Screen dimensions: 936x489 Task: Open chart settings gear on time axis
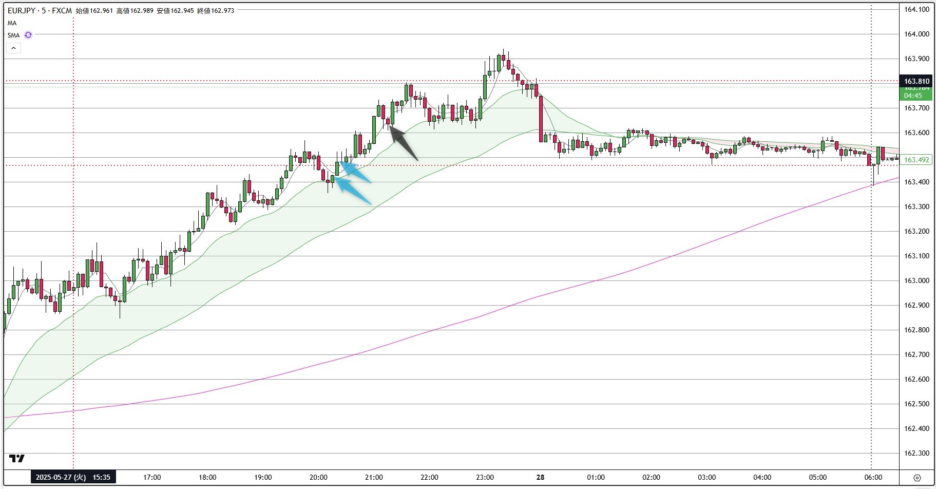917,477
